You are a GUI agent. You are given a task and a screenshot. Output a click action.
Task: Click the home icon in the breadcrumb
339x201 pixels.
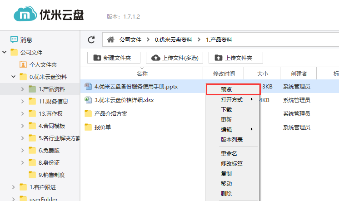tap(110, 40)
